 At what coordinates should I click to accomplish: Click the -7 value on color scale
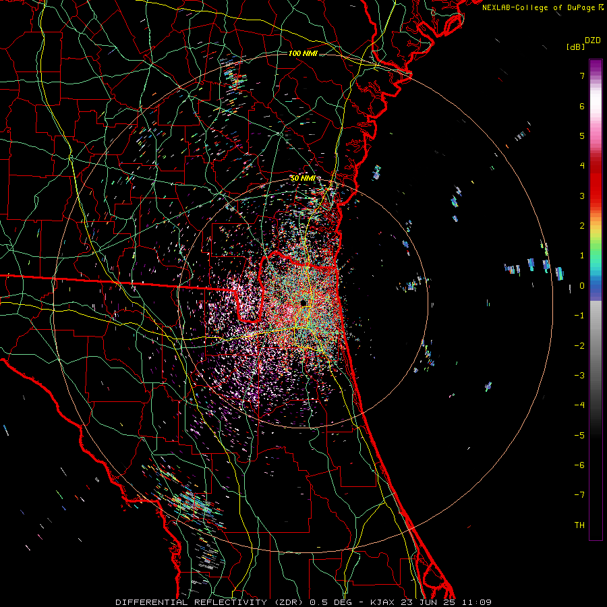(579, 495)
